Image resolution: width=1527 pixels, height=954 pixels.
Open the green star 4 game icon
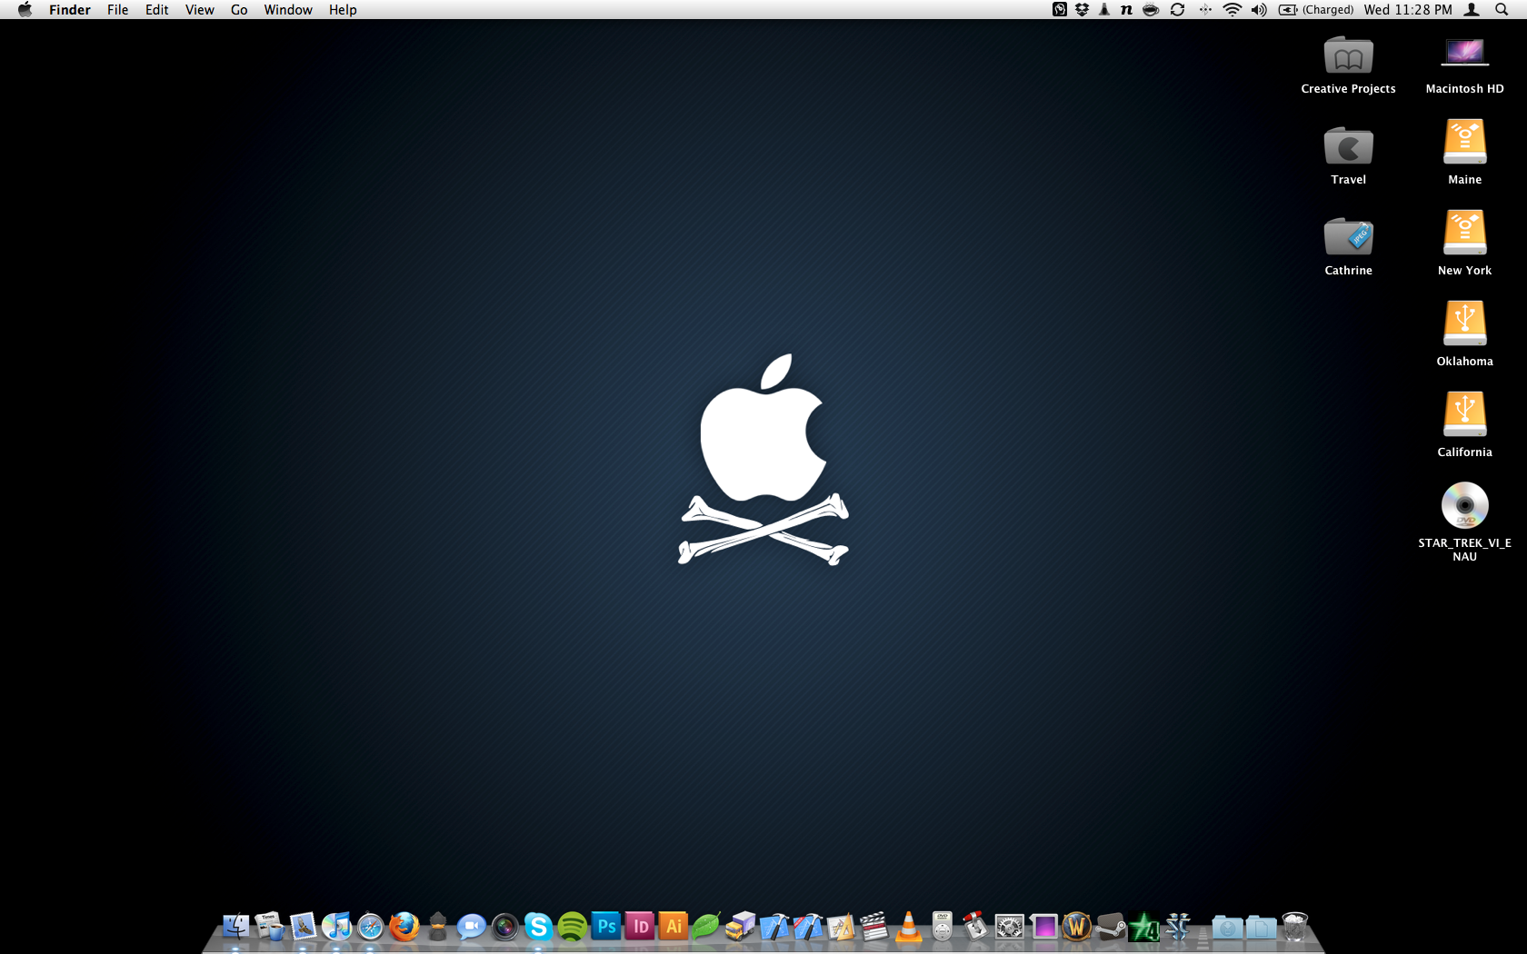[x=1144, y=927]
